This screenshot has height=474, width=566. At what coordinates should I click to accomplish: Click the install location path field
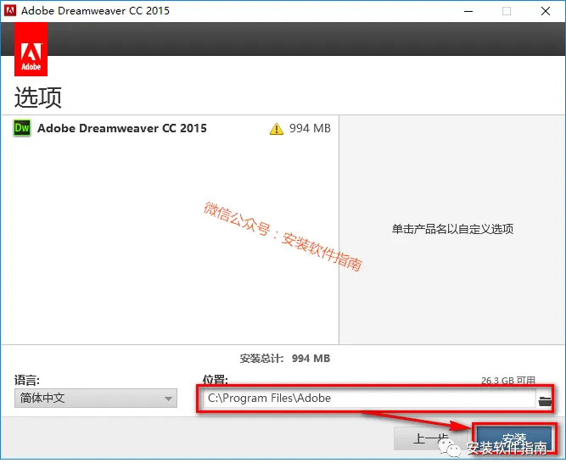[x=369, y=398]
